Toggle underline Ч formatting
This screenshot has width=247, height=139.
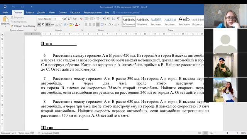pyautogui.click(x=47, y=24)
